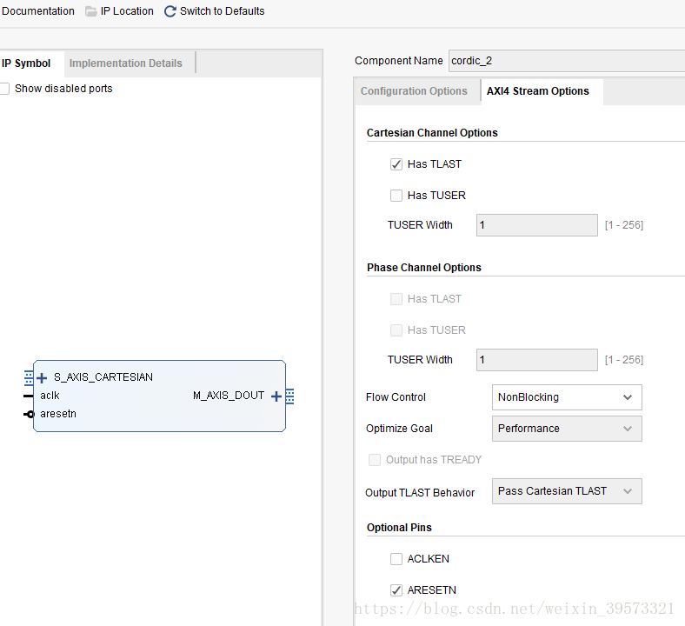The image size is (685, 626).
Task: Click the M_AXIS_DOUT port label
Action: pos(229,396)
